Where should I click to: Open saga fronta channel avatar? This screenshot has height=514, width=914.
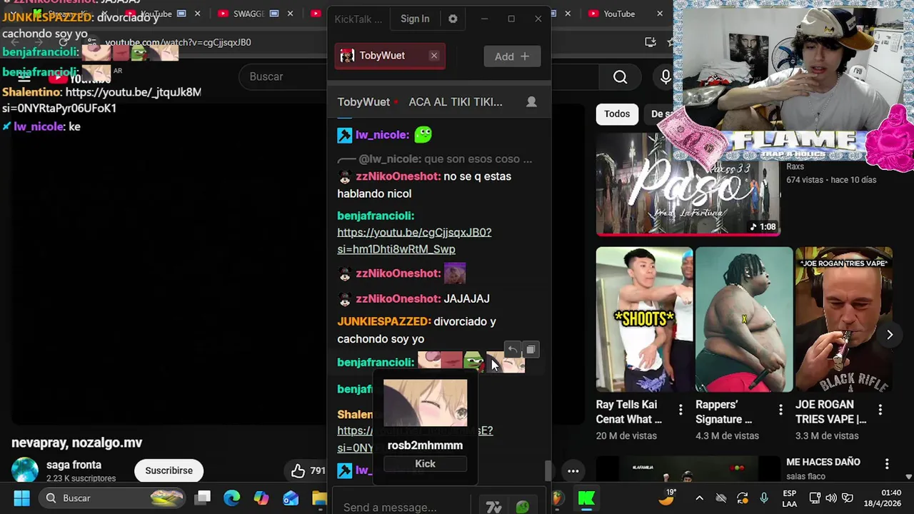(x=24, y=470)
